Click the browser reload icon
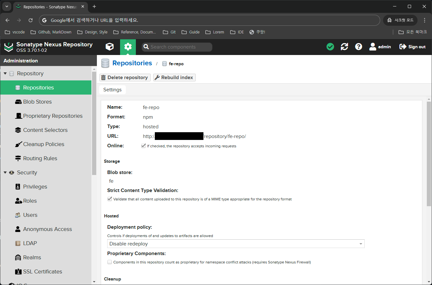432x285 pixels. coord(31,20)
